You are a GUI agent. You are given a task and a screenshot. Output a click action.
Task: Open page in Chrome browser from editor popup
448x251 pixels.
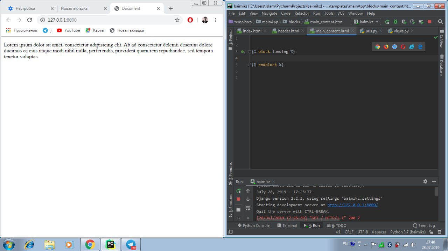click(x=377, y=47)
